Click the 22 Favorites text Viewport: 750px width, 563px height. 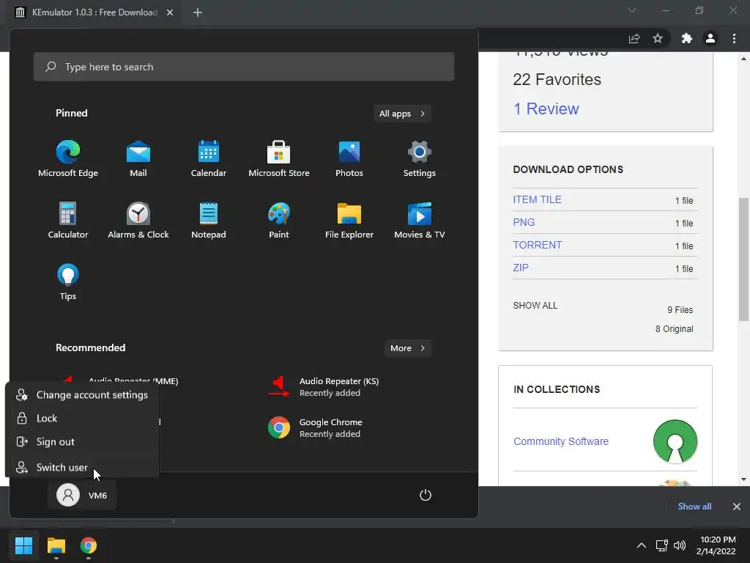557,79
